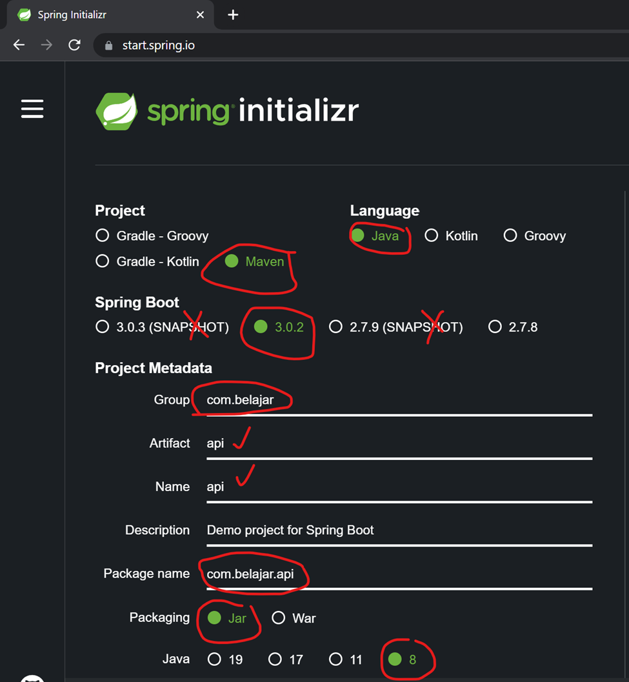Click the padlock site security icon
The width and height of the screenshot is (629, 682).
(x=108, y=45)
